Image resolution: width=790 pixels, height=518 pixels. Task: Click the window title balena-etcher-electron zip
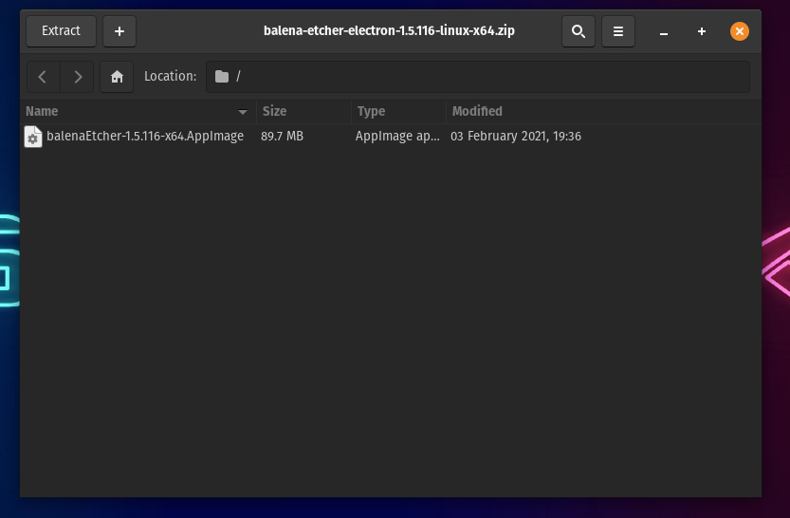389,30
